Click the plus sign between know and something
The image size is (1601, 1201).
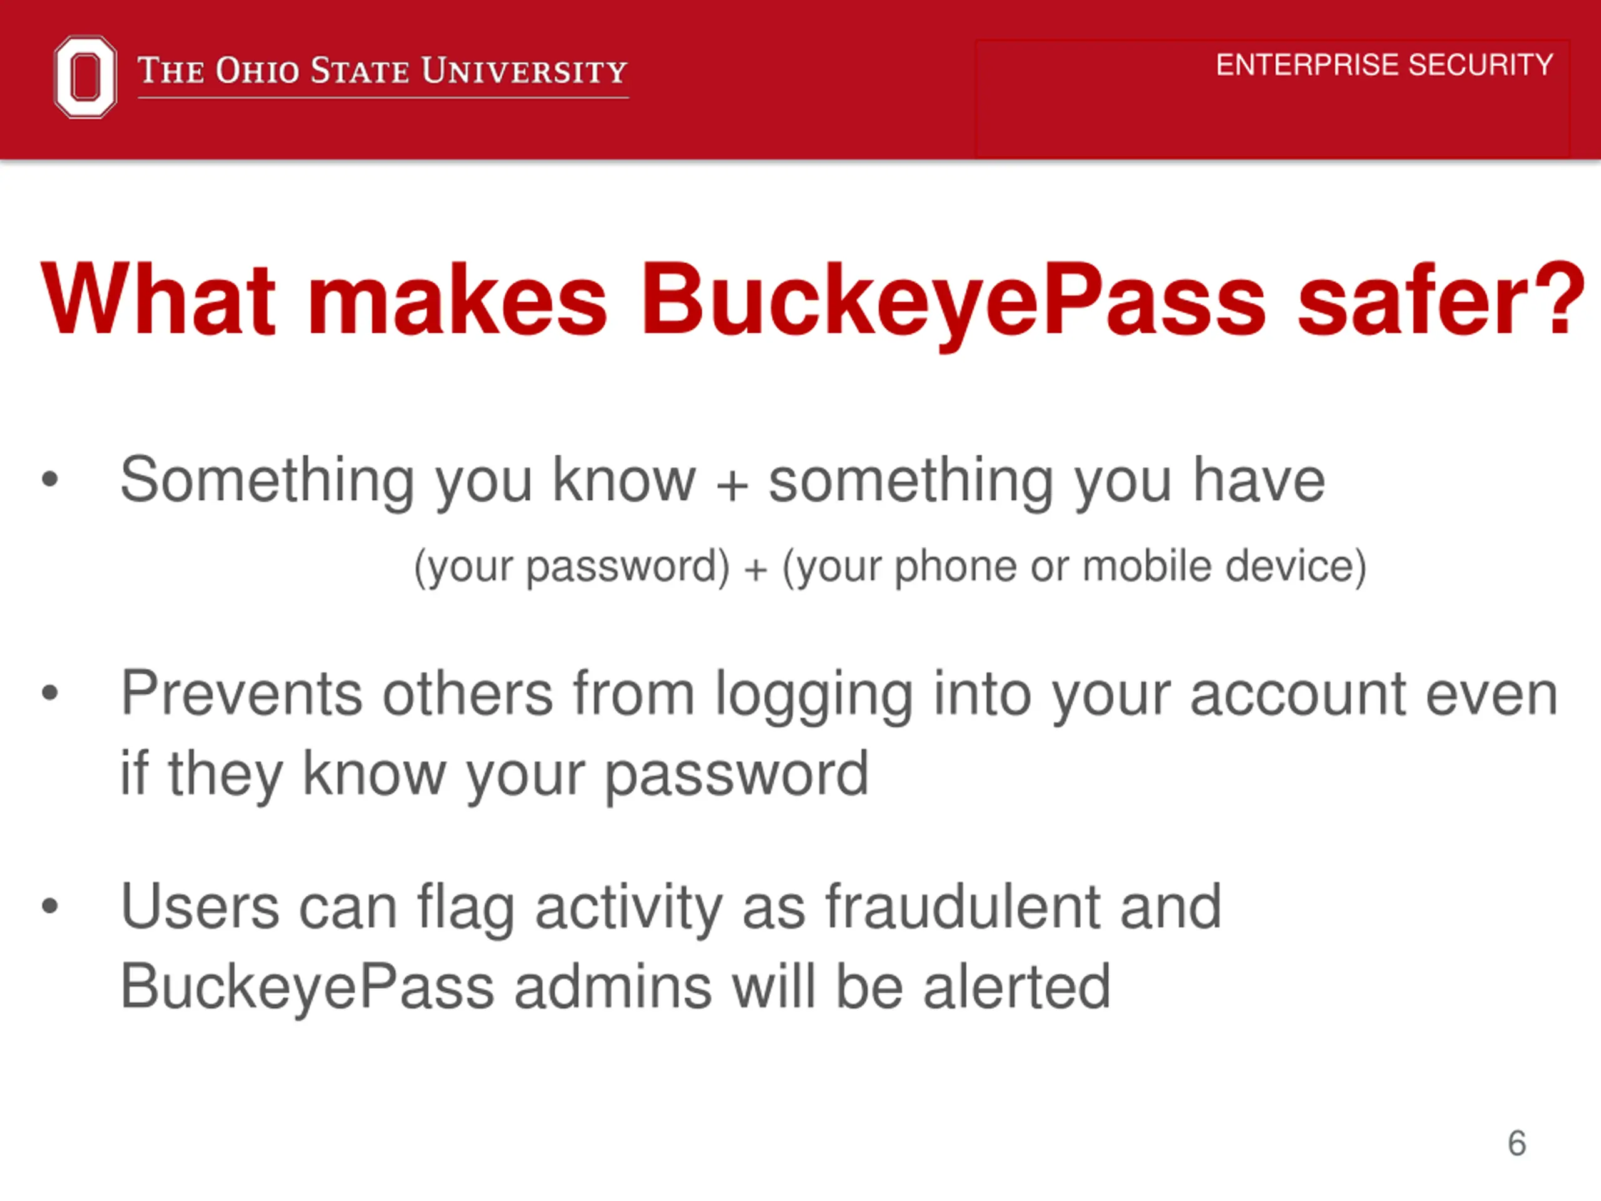coord(732,485)
